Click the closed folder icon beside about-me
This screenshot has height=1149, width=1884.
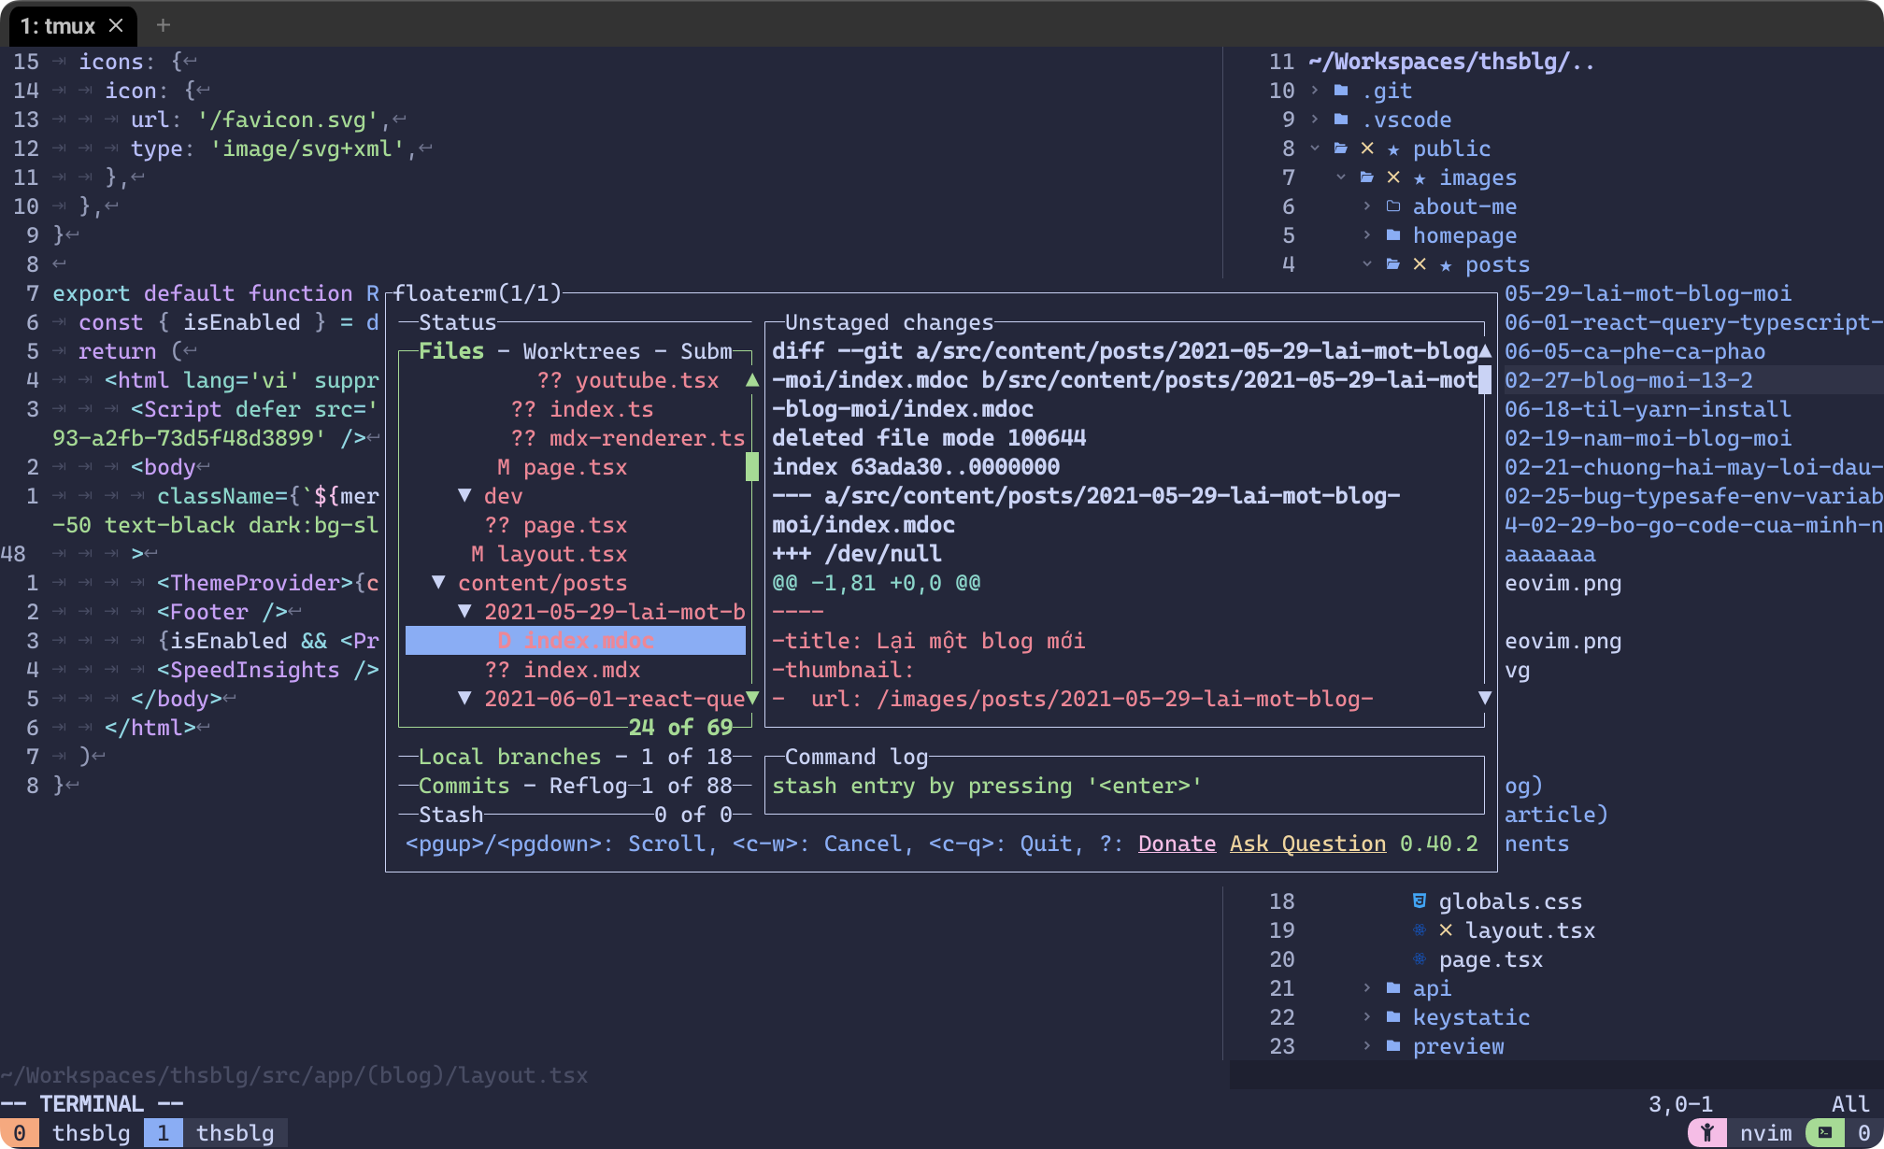(x=1394, y=206)
